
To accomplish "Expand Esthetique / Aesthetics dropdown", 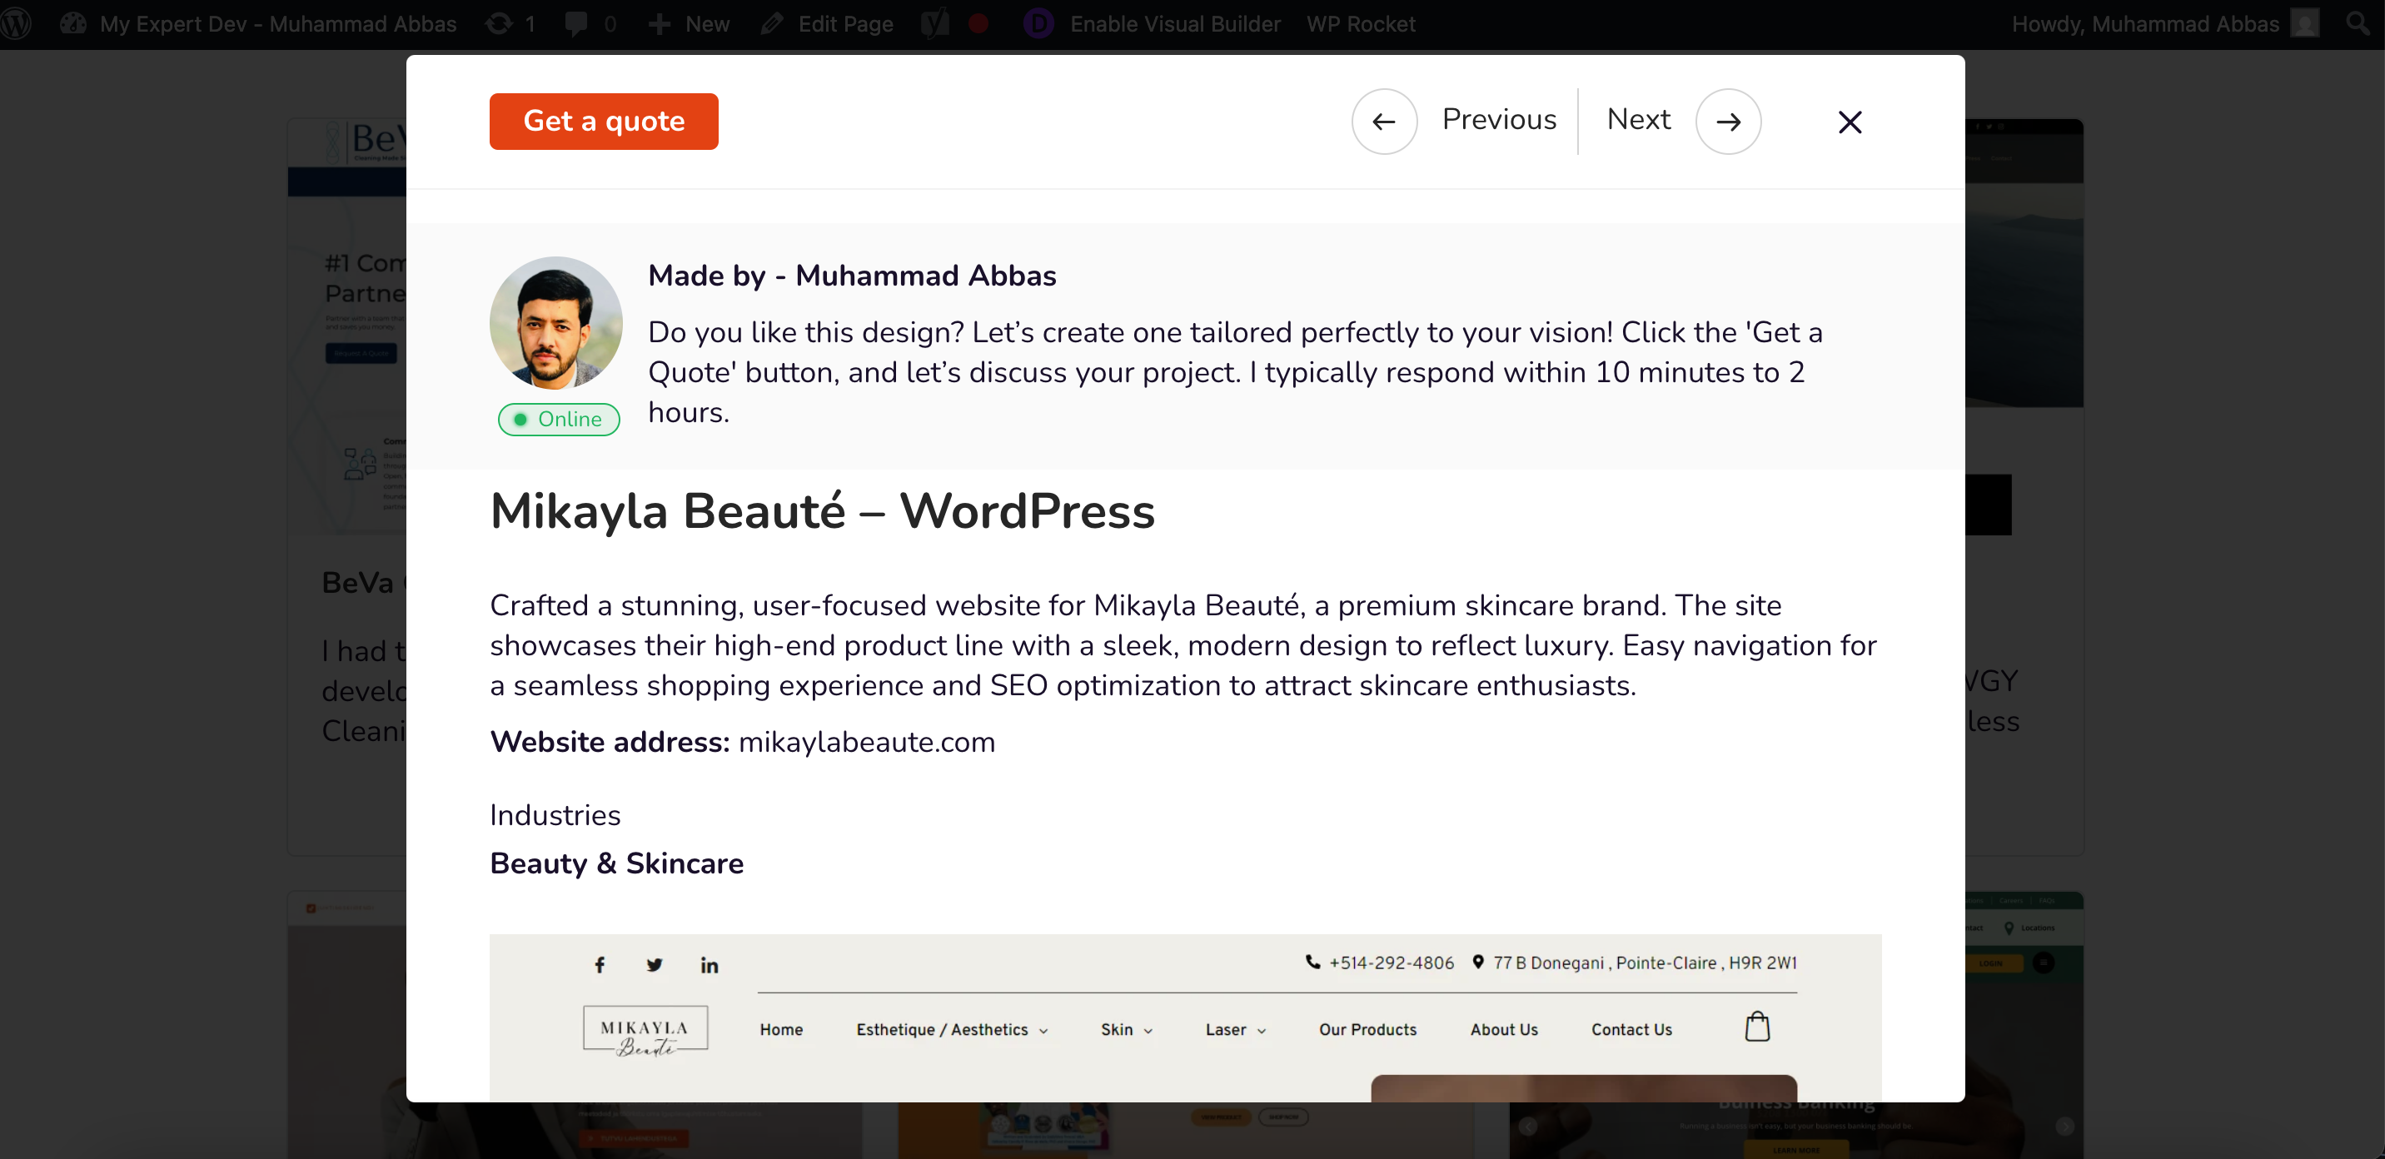I will click(x=952, y=1029).
